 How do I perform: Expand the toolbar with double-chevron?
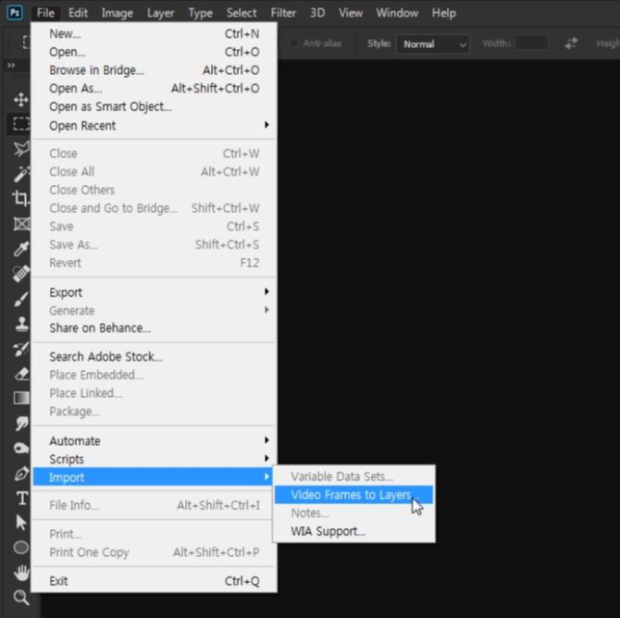point(11,65)
